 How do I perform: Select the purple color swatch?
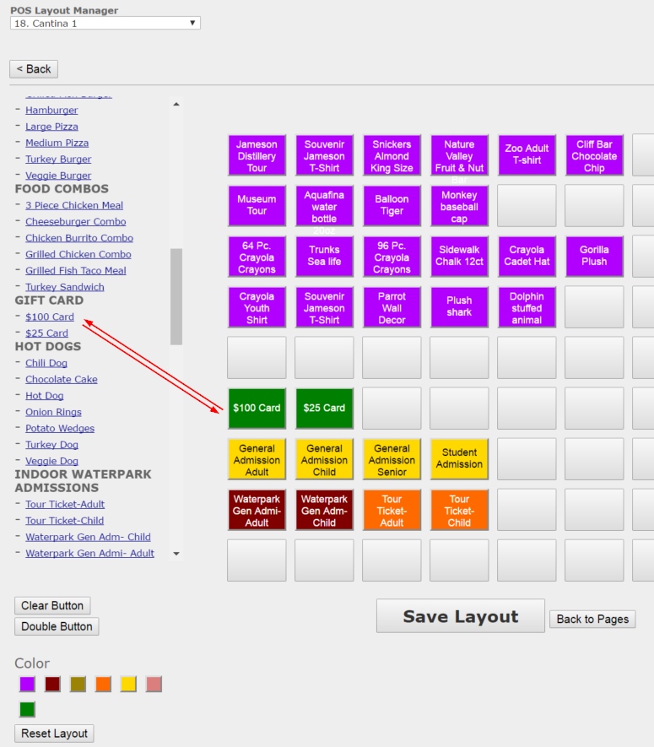[x=28, y=684]
